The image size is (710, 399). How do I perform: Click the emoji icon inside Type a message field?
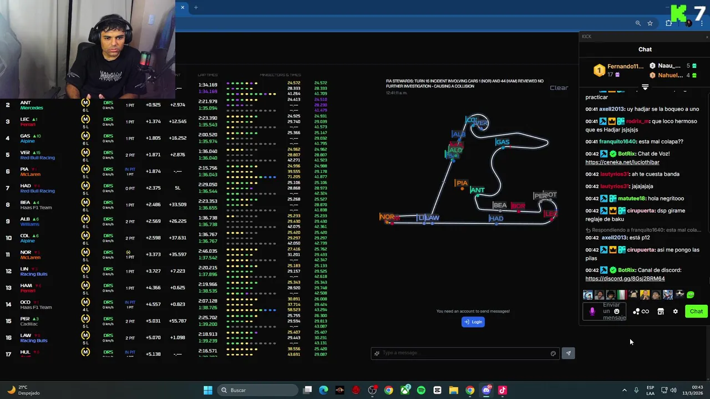tap(553, 354)
